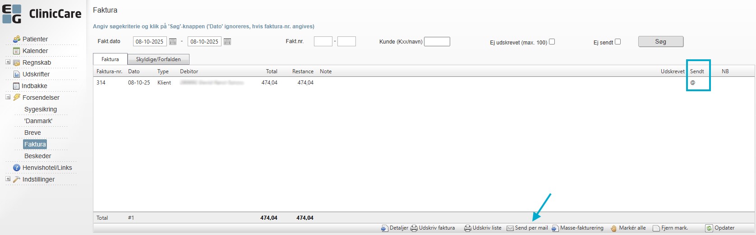Click the Detaljer icon in bottom toolbar
The height and width of the screenshot is (235, 756).
(384, 228)
